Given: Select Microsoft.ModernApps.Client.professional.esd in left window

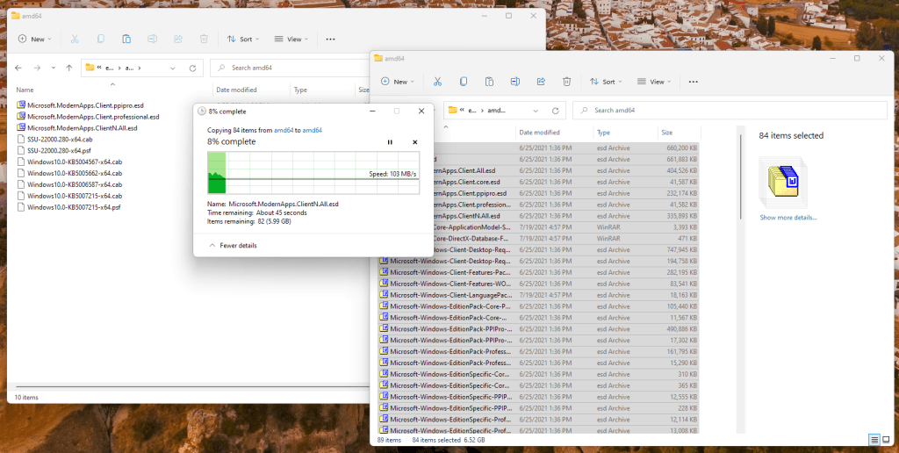Looking at the screenshot, I should pyautogui.click(x=88, y=117).
